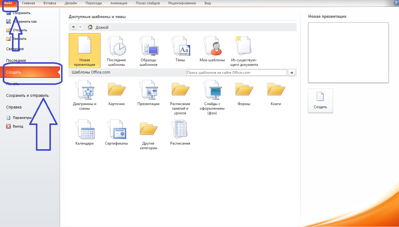Screen dimensions: 399x227
Task: Select the 'Создать' backstage section
Action: 30,72
